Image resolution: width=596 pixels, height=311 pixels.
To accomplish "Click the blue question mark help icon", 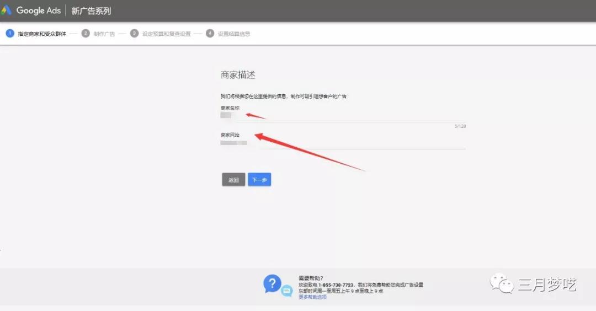I will click(272, 284).
